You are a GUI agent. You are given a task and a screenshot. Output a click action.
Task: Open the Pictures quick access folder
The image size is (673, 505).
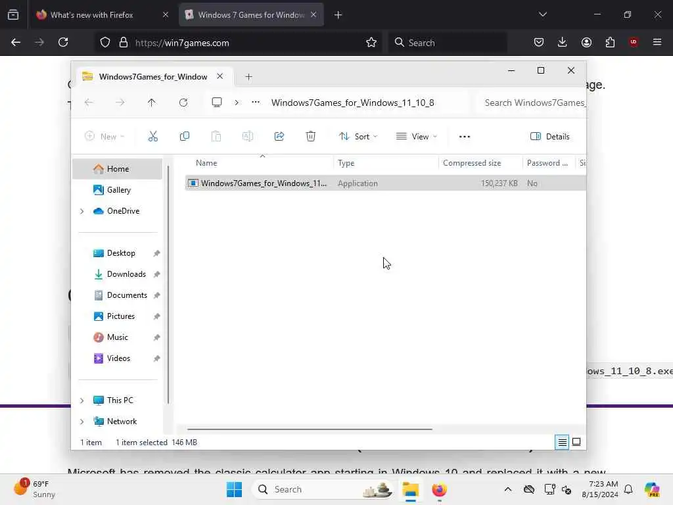point(121,316)
